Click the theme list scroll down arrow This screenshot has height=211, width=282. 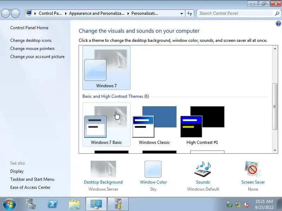click(275, 151)
